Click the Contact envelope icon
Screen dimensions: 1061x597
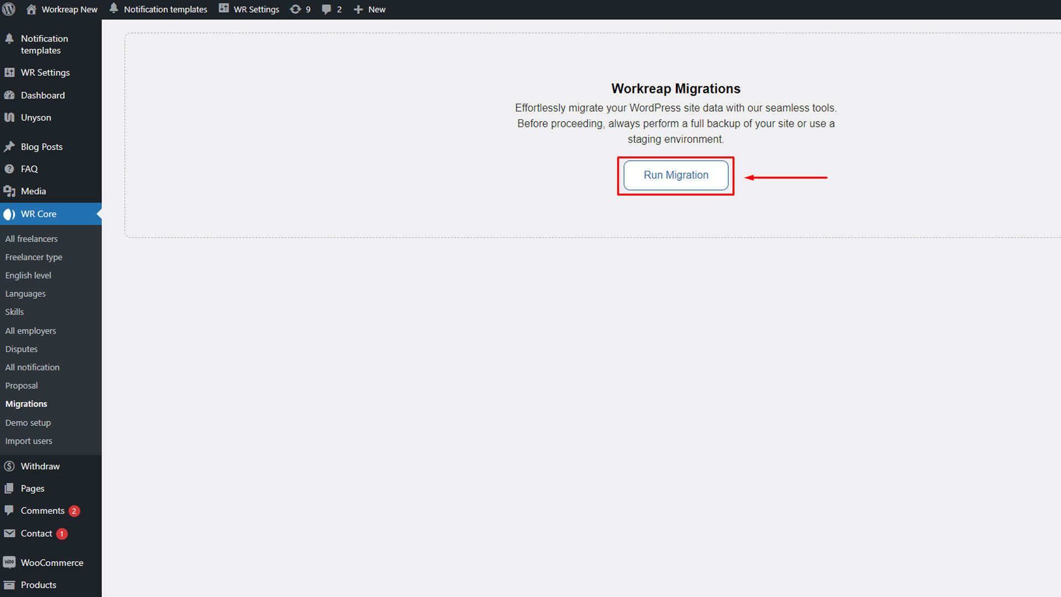pyautogui.click(x=9, y=533)
